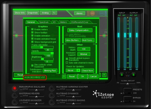This screenshot has height=109, width=151.
Task: Select the orange mid channel circle
Action: pyautogui.click(x=92, y=13)
